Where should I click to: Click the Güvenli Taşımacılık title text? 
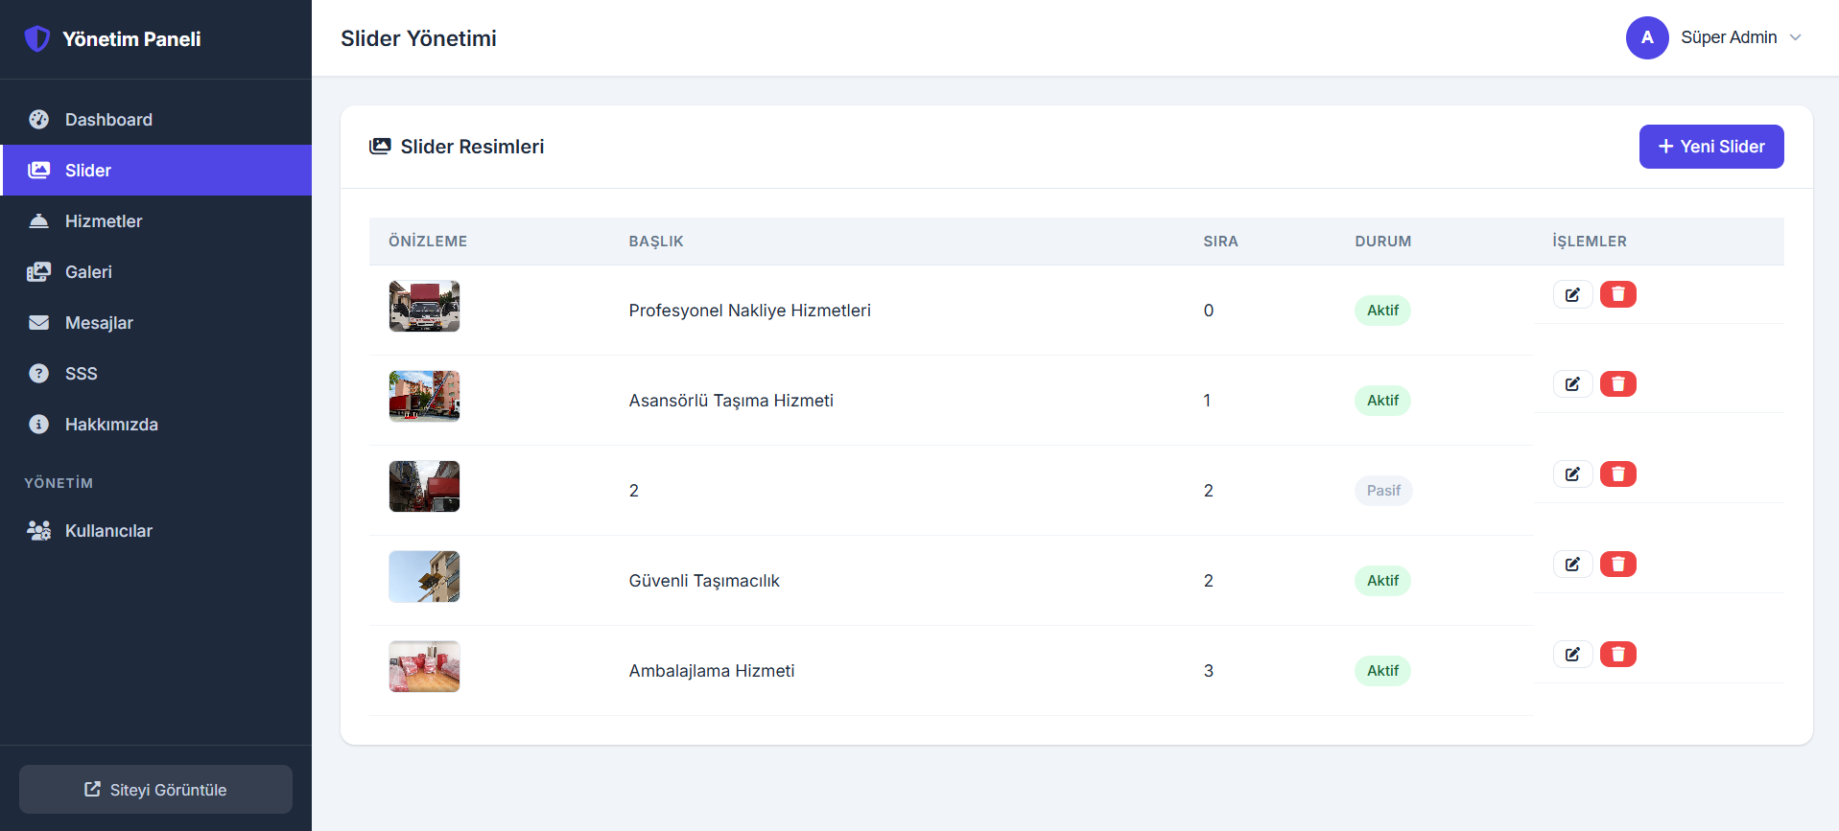[x=704, y=581]
